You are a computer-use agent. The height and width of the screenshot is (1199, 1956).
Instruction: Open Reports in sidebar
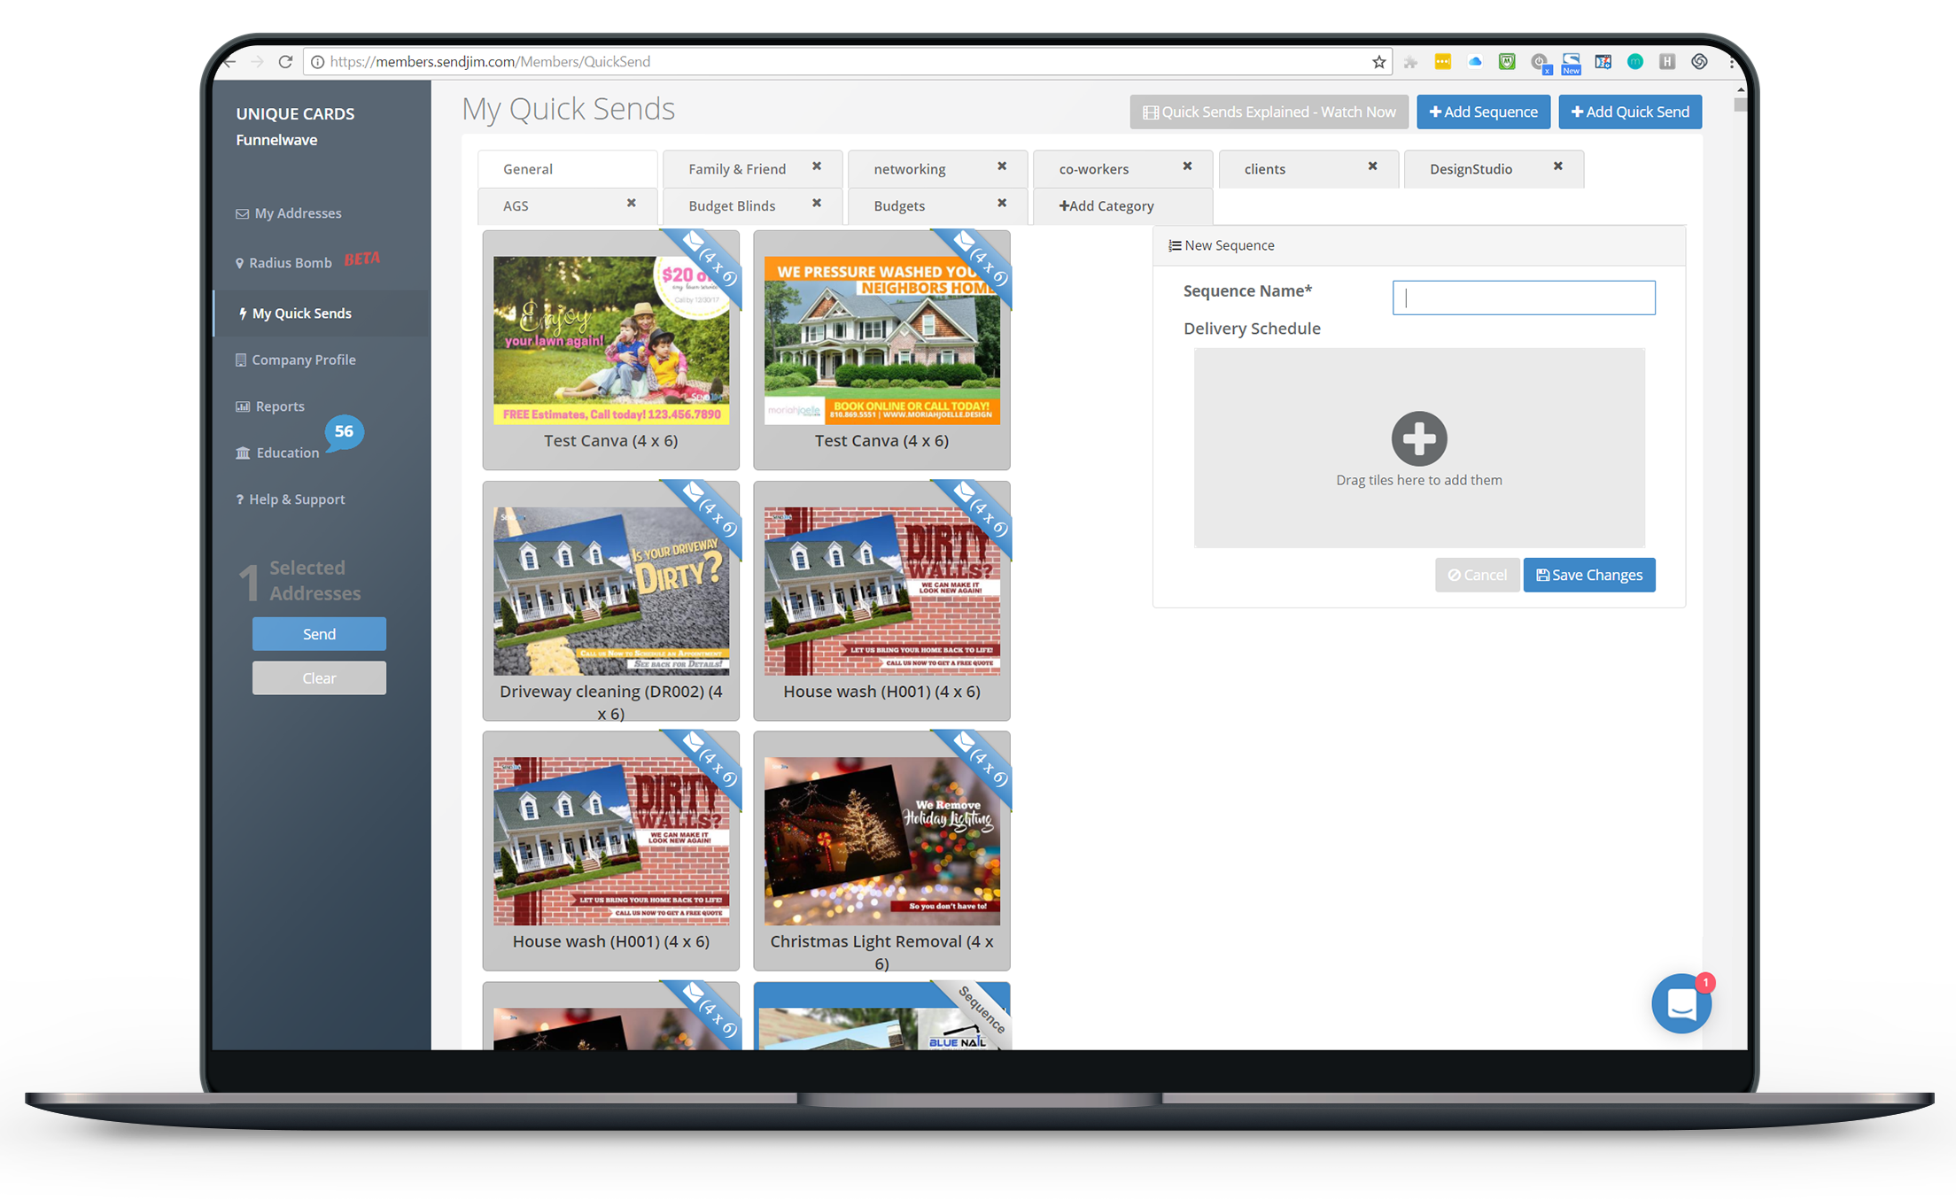coord(270,406)
